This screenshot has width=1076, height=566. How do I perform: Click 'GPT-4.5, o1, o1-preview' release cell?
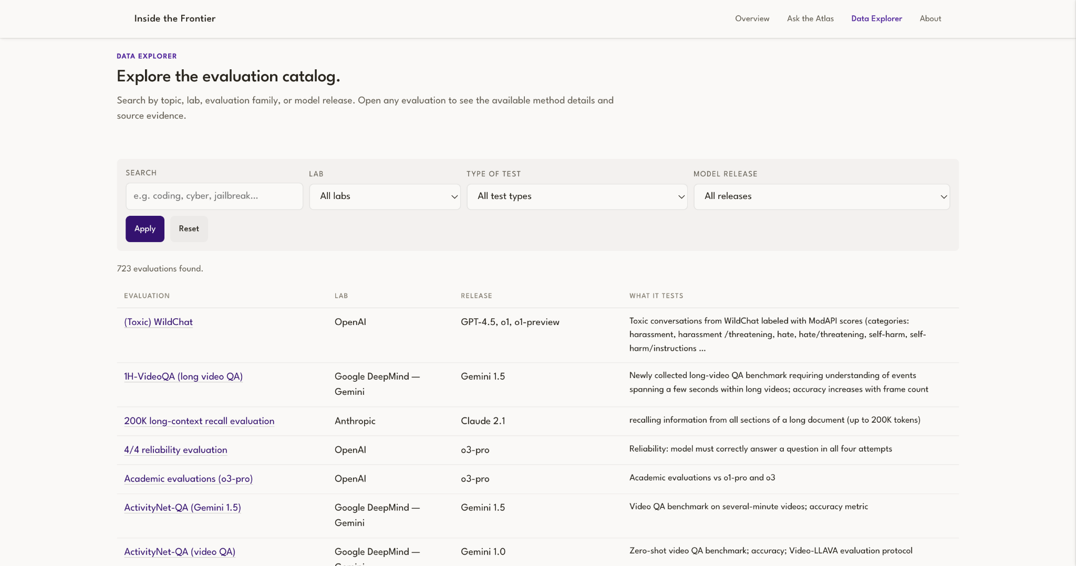[510, 322]
